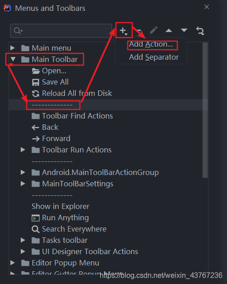The width and height of the screenshot is (227, 284).
Task: Expand the Main menu node
Action: (13, 48)
